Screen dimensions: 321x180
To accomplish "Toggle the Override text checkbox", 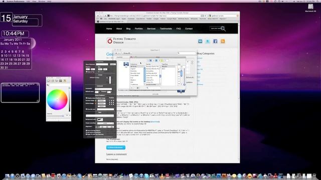I will (x=86, y=109).
